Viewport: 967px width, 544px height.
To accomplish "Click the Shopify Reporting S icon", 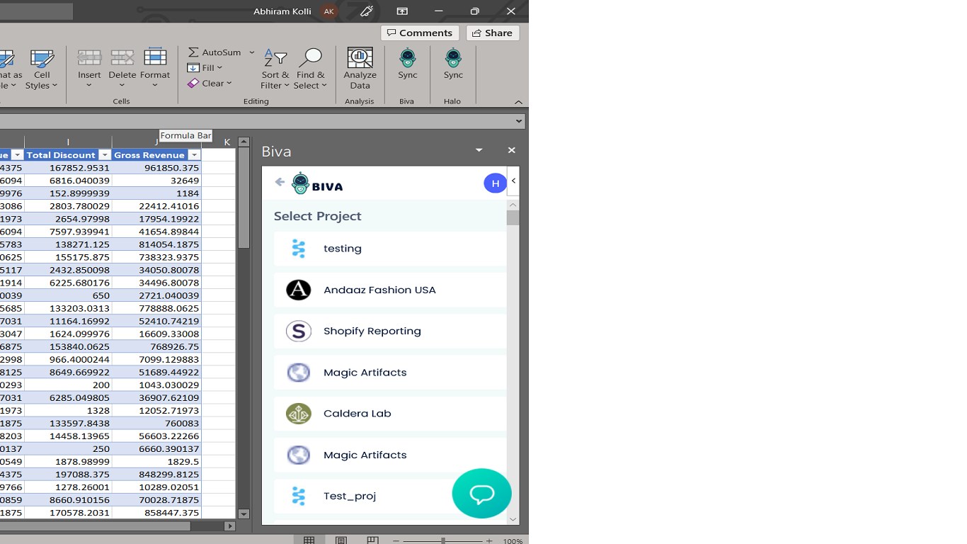I will coord(299,331).
